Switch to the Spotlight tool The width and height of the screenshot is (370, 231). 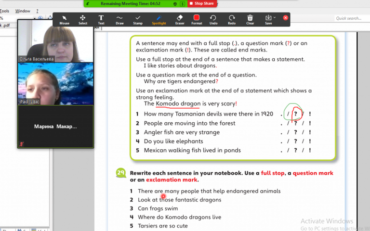tap(159, 19)
